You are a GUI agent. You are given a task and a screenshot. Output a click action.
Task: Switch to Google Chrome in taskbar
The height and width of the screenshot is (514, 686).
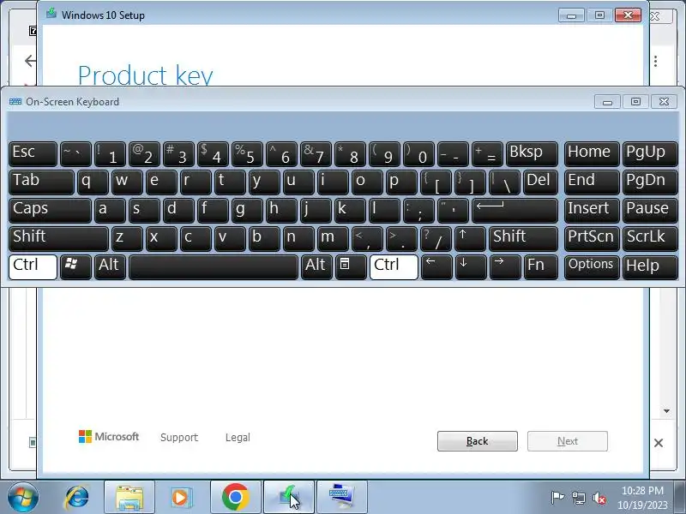coord(235,498)
